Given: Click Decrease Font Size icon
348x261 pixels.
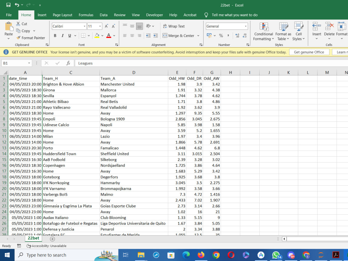Looking at the screenshot, I should tap(113, 26).
